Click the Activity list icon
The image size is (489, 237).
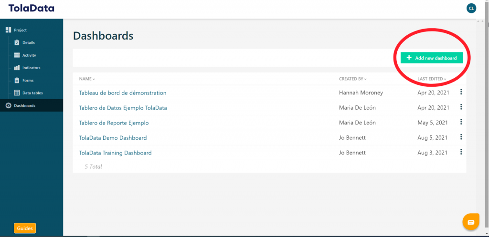[17, 55]
